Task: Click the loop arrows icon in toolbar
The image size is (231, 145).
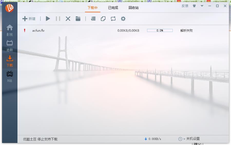Action: pos(113,19)
